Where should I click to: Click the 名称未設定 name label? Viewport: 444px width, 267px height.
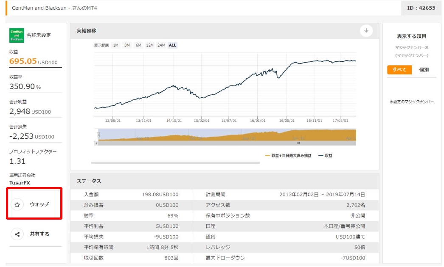pyautogui.click(x=39, y=35)
